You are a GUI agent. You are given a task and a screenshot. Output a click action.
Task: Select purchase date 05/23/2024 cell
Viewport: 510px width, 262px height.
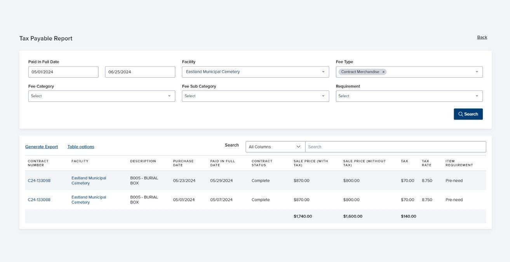[x=184, y=180]
